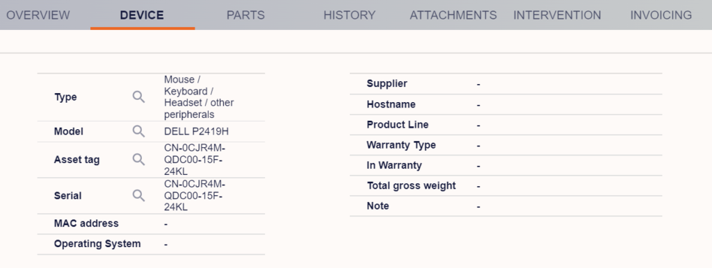Click the search icon next to Type
The height and width of the screenshot is (268, 712).
[138, 97]
